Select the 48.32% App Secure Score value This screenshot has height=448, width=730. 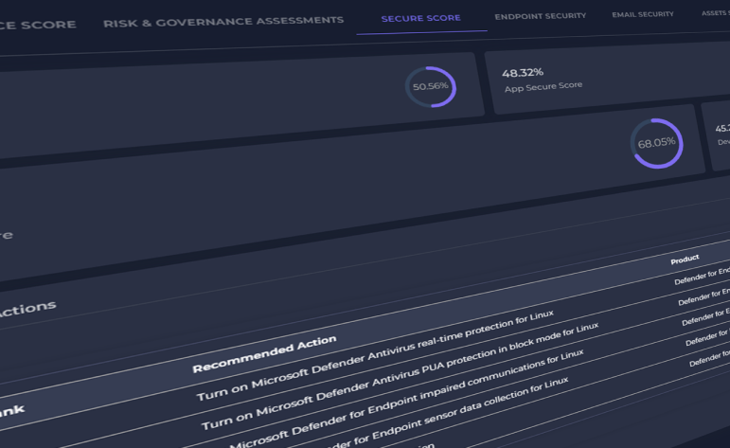pos(523,73)
